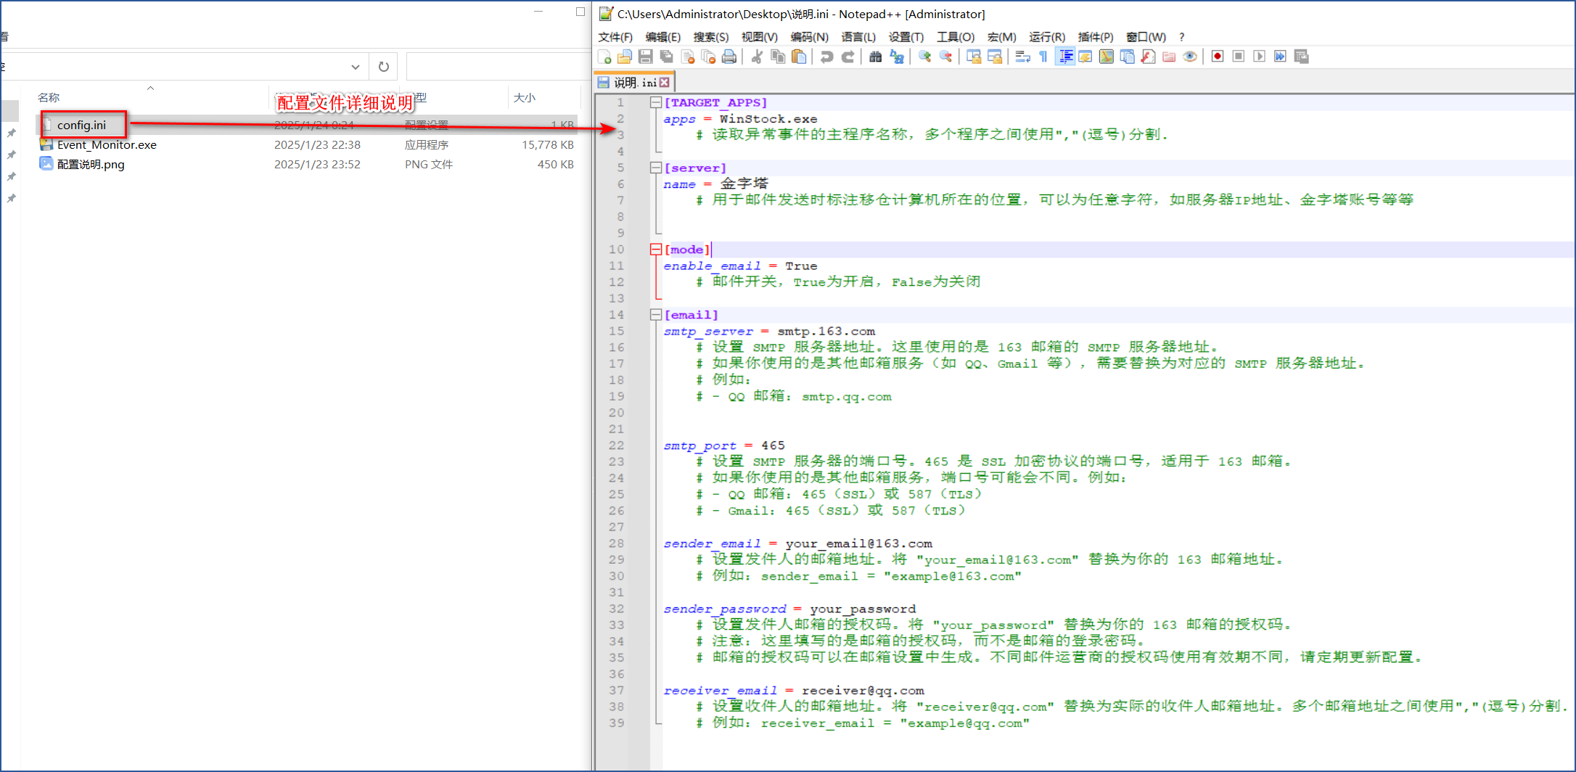Image resolution: width=1576 pixels, height=772 pixels.
Task: Open the 插件(P) plugins menu
Action: pos(1095,37)
